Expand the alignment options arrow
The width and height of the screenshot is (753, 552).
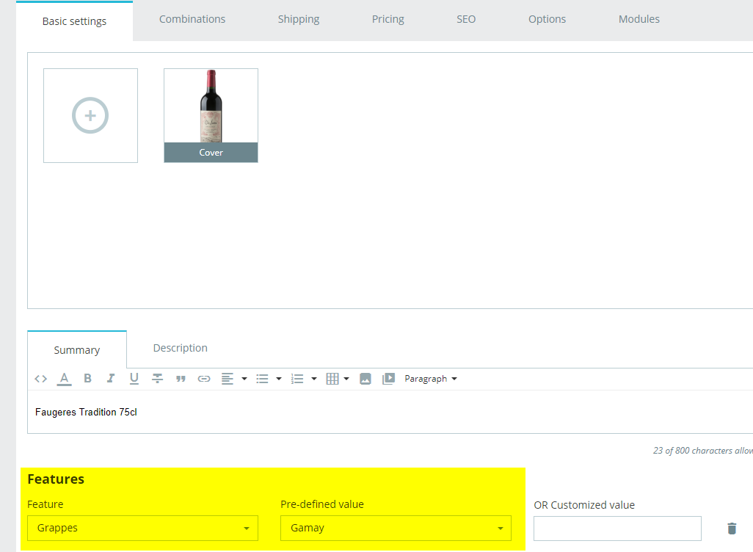click(244, 379)
